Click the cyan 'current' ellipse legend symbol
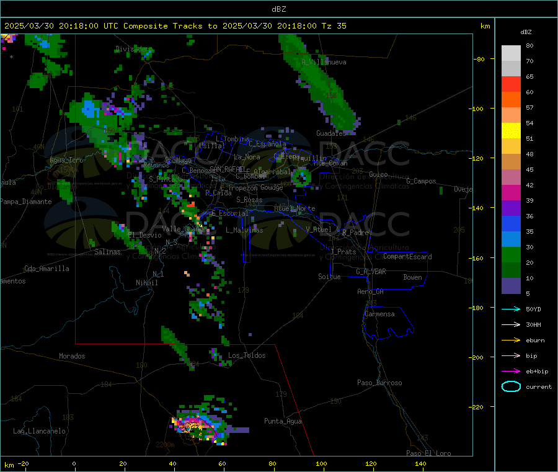Screen dimensions: 558x472 tap(511, 386)
